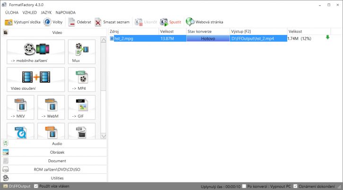The height and width of the screenshot is (190, 343).
Task: Select the MOV QuickTime conversion icon
Action: [x=20, y=131]
